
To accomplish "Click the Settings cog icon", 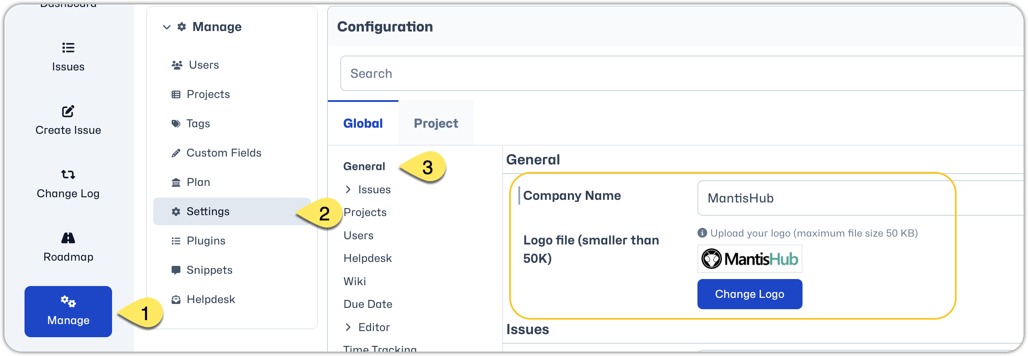I will pyautogui.click(x=176, y=212).
